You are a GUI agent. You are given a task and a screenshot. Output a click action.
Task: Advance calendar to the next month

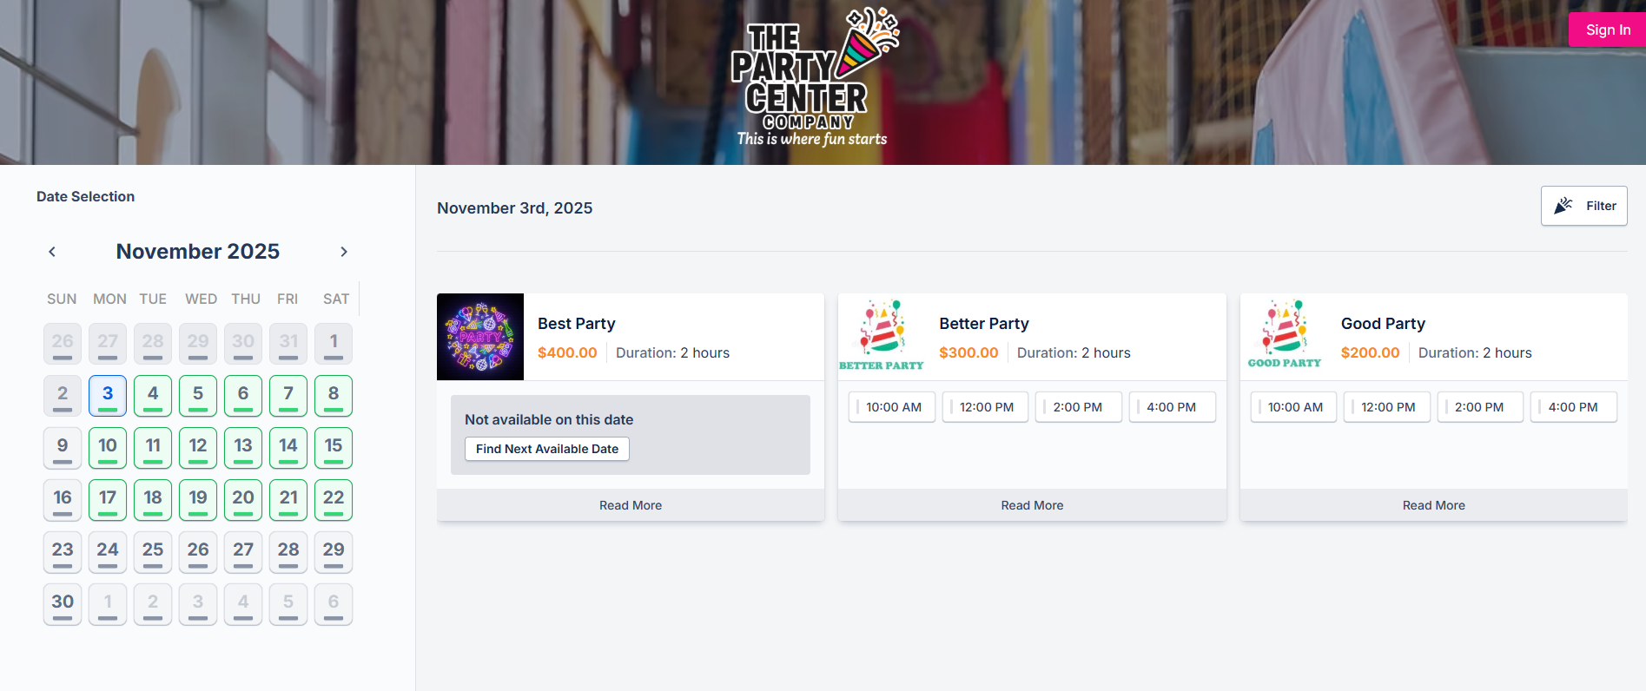tap(344, 252)
